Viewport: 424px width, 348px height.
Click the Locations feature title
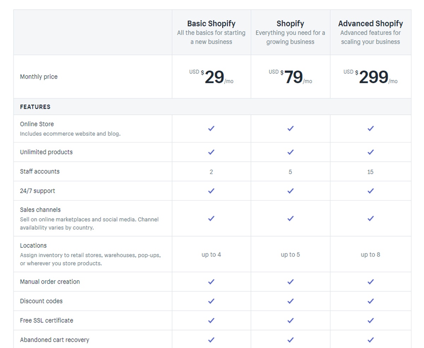(x=33, y=246)
